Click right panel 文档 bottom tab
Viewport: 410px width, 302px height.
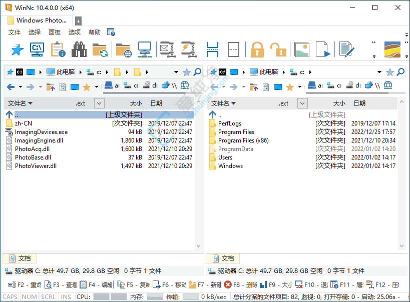coord(223,258)
